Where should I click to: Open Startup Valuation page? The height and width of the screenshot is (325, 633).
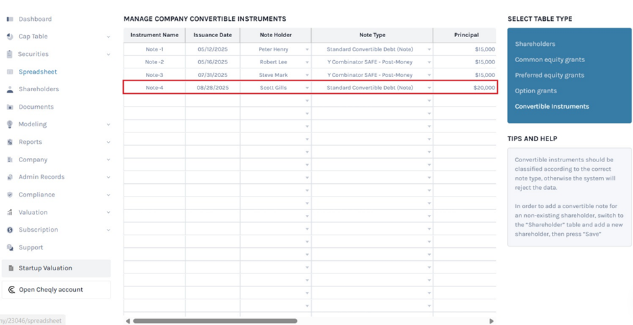45,268
